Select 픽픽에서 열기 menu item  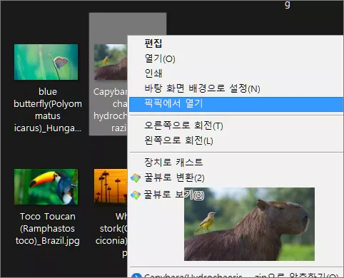pos(236,104)
